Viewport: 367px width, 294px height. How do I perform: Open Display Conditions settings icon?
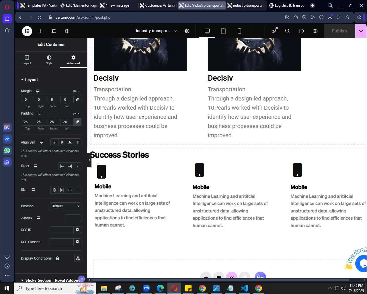pos(78,258)
